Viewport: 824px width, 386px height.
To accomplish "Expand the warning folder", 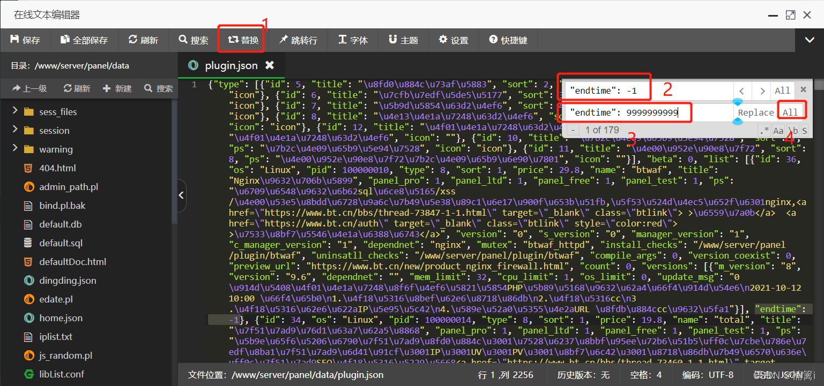I will click(x=15, y=149).
